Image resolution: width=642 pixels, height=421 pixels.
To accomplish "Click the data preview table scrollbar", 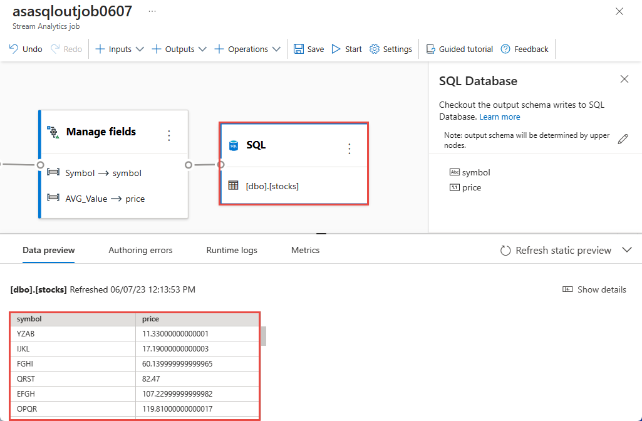I will pyautogui.click(x=264, y=337).
